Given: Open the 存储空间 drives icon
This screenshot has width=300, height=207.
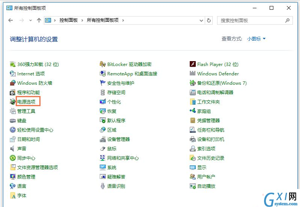Looking at the screenshot, I should (103, 92).
